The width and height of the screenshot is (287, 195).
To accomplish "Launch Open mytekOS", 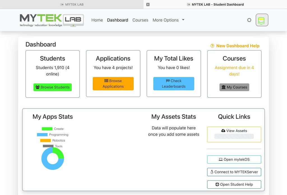I will (234, 159).
